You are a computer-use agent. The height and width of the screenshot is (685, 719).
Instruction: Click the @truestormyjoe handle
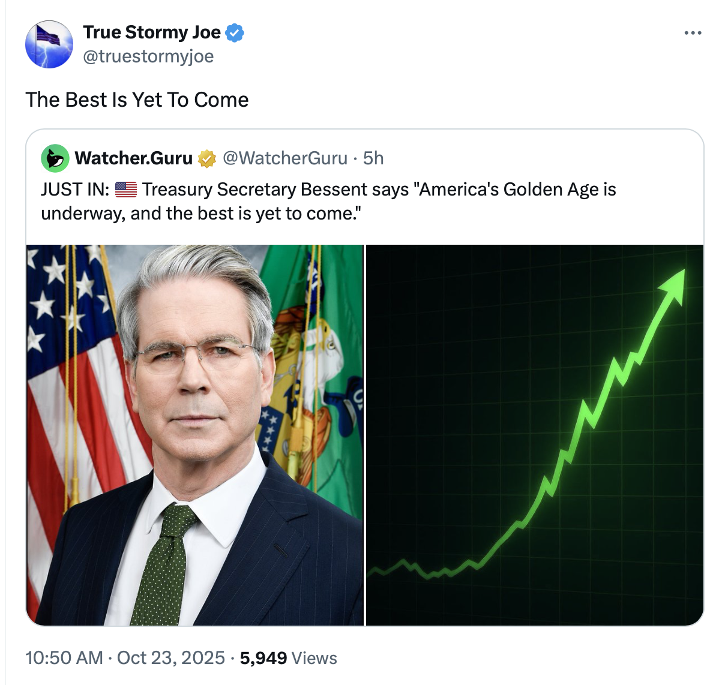[148, 56]
